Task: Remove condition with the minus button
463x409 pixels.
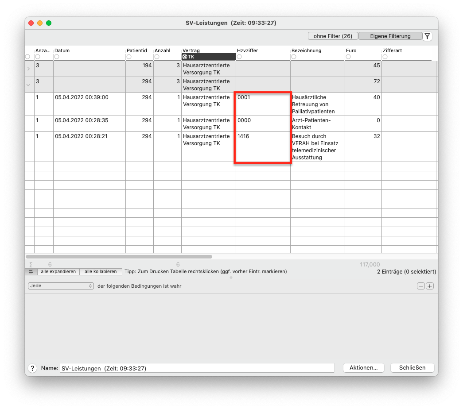Action: coord(421,286)
